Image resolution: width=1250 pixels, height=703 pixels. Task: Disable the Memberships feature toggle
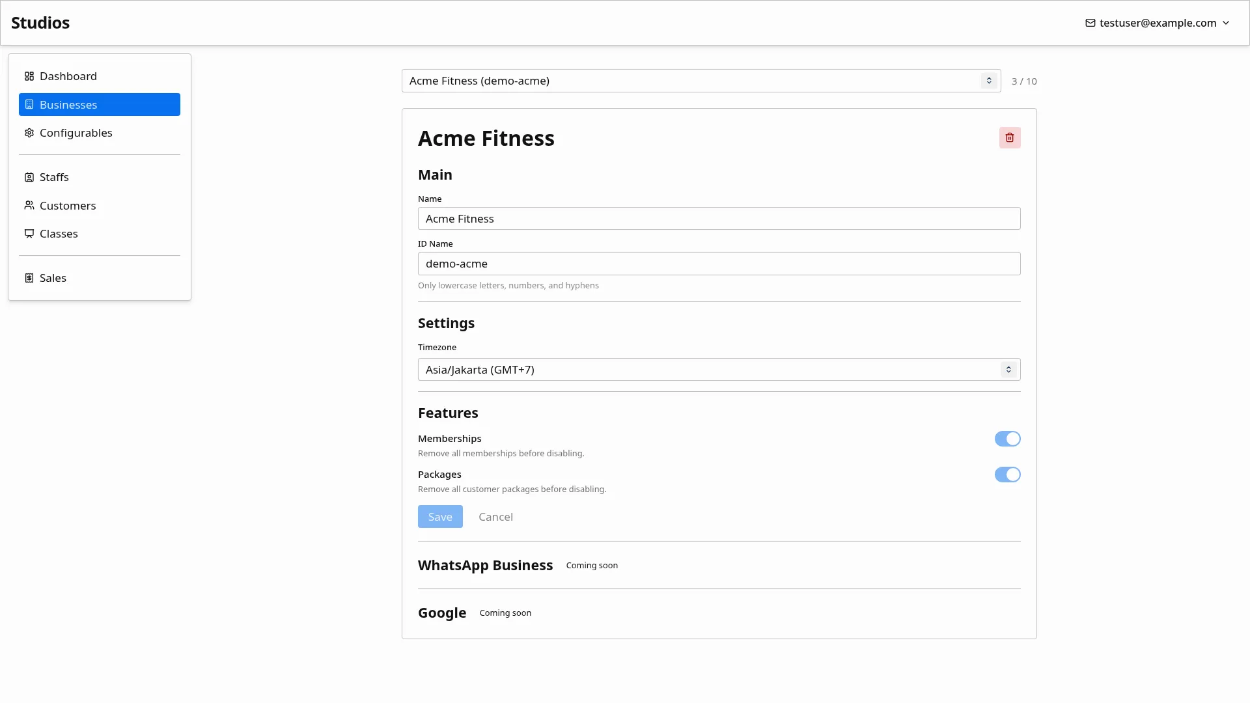coord(1007,439)
